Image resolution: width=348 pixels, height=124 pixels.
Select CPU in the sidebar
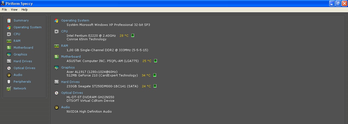click(x=17, y=34)
